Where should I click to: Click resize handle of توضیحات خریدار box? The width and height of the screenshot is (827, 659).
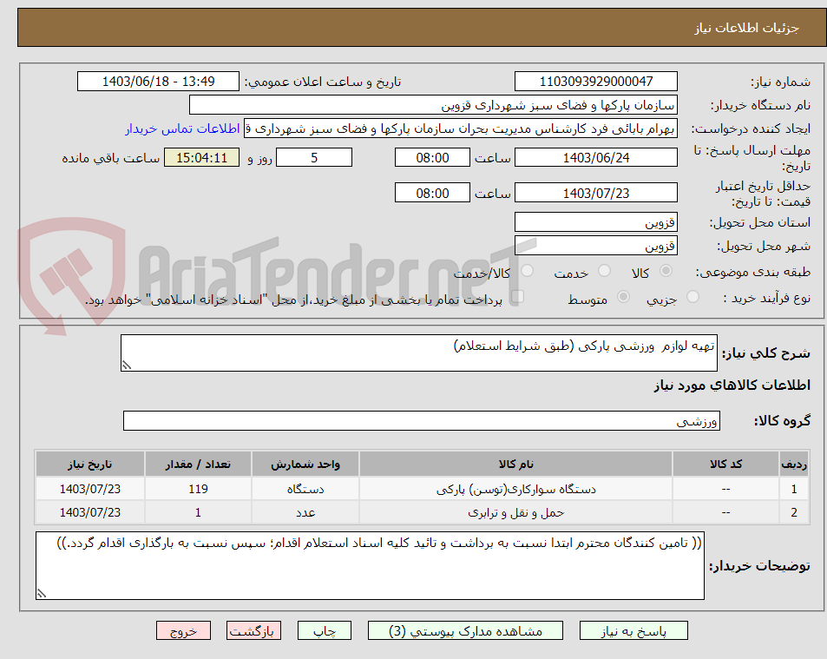[42, 594]
